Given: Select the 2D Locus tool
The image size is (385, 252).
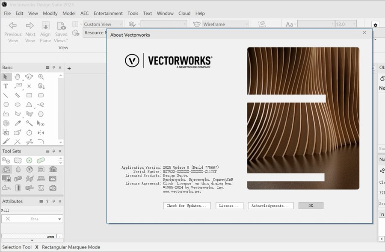Looking at the screenshot, I should tap(29, 86).
